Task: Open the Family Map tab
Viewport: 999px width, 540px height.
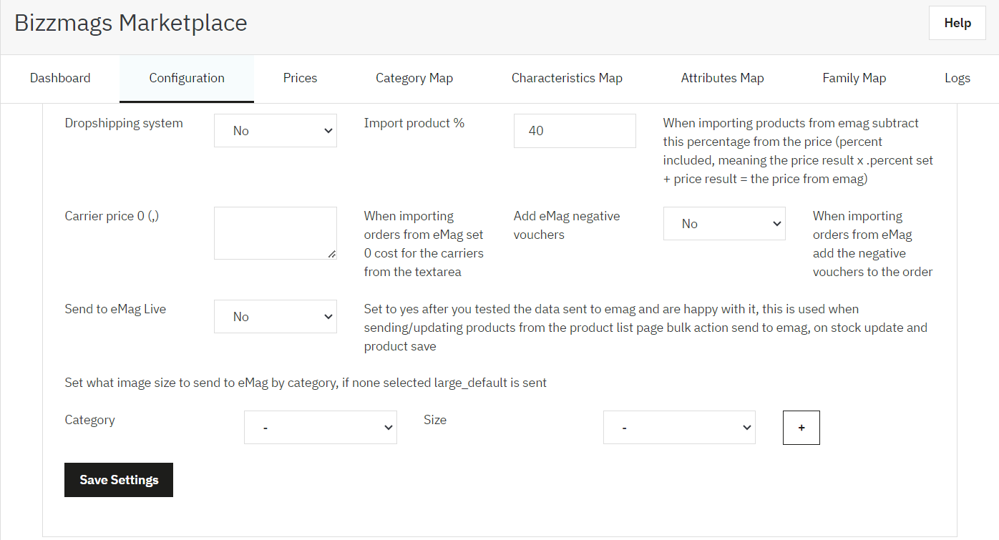Action: pos(854,78)
